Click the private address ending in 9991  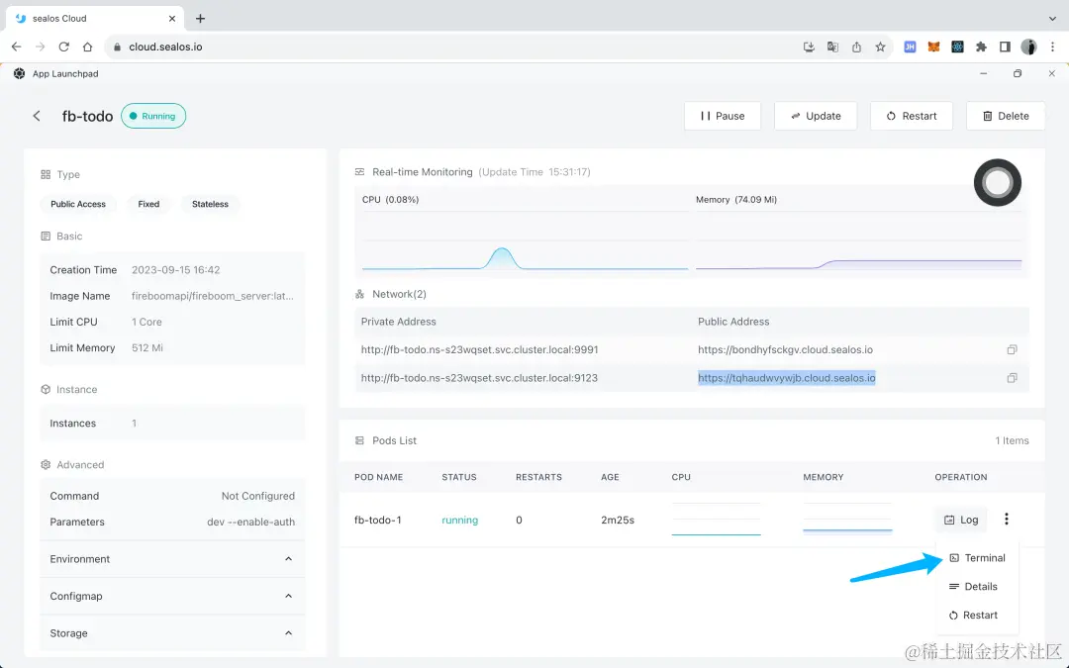(x=479, y=349)
